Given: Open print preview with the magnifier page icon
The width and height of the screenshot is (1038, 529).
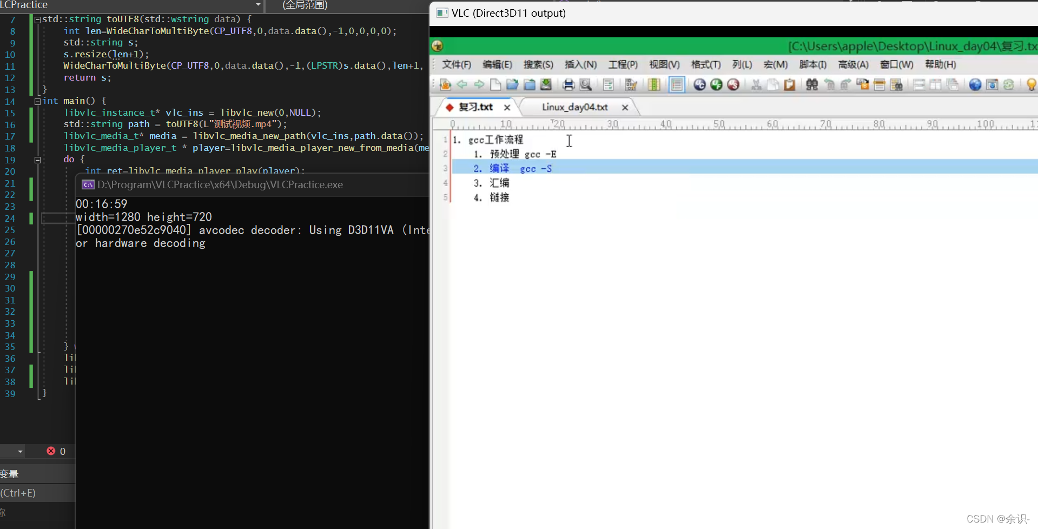Looking at the screenshot, I should (x=585, y=84).
